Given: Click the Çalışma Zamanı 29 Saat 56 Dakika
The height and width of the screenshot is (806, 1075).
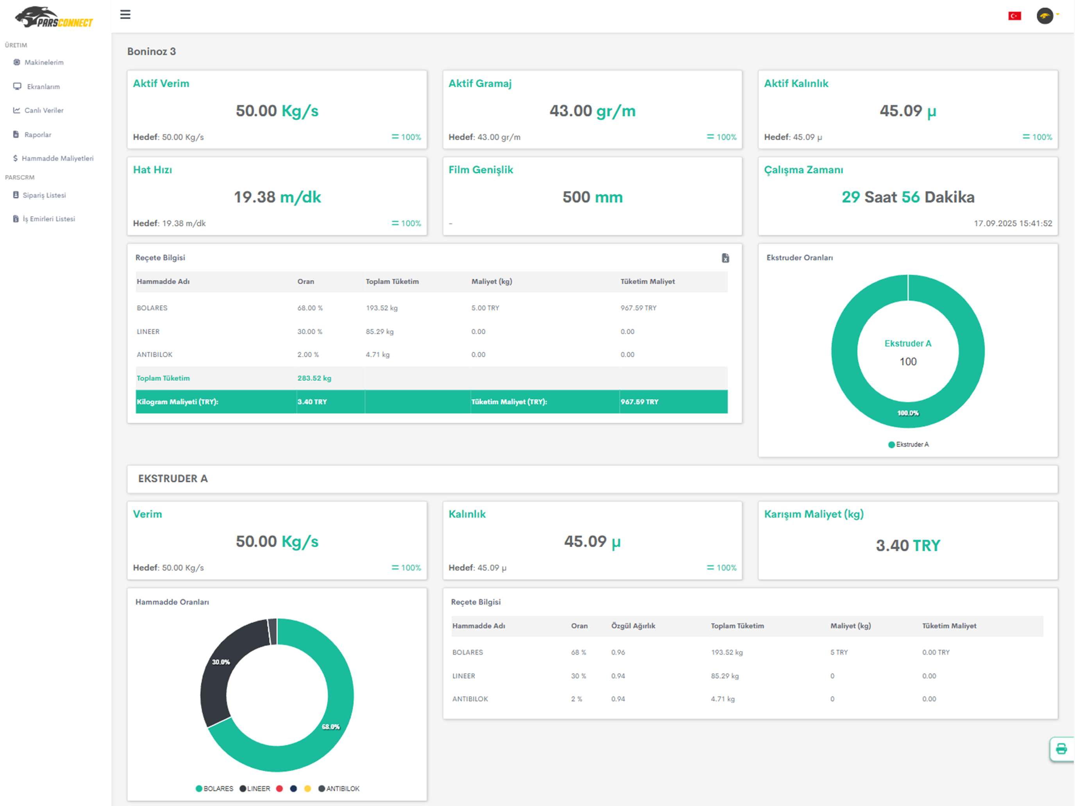Looking at the screenshot, I should pyautogui.click(x=908, y=197).
